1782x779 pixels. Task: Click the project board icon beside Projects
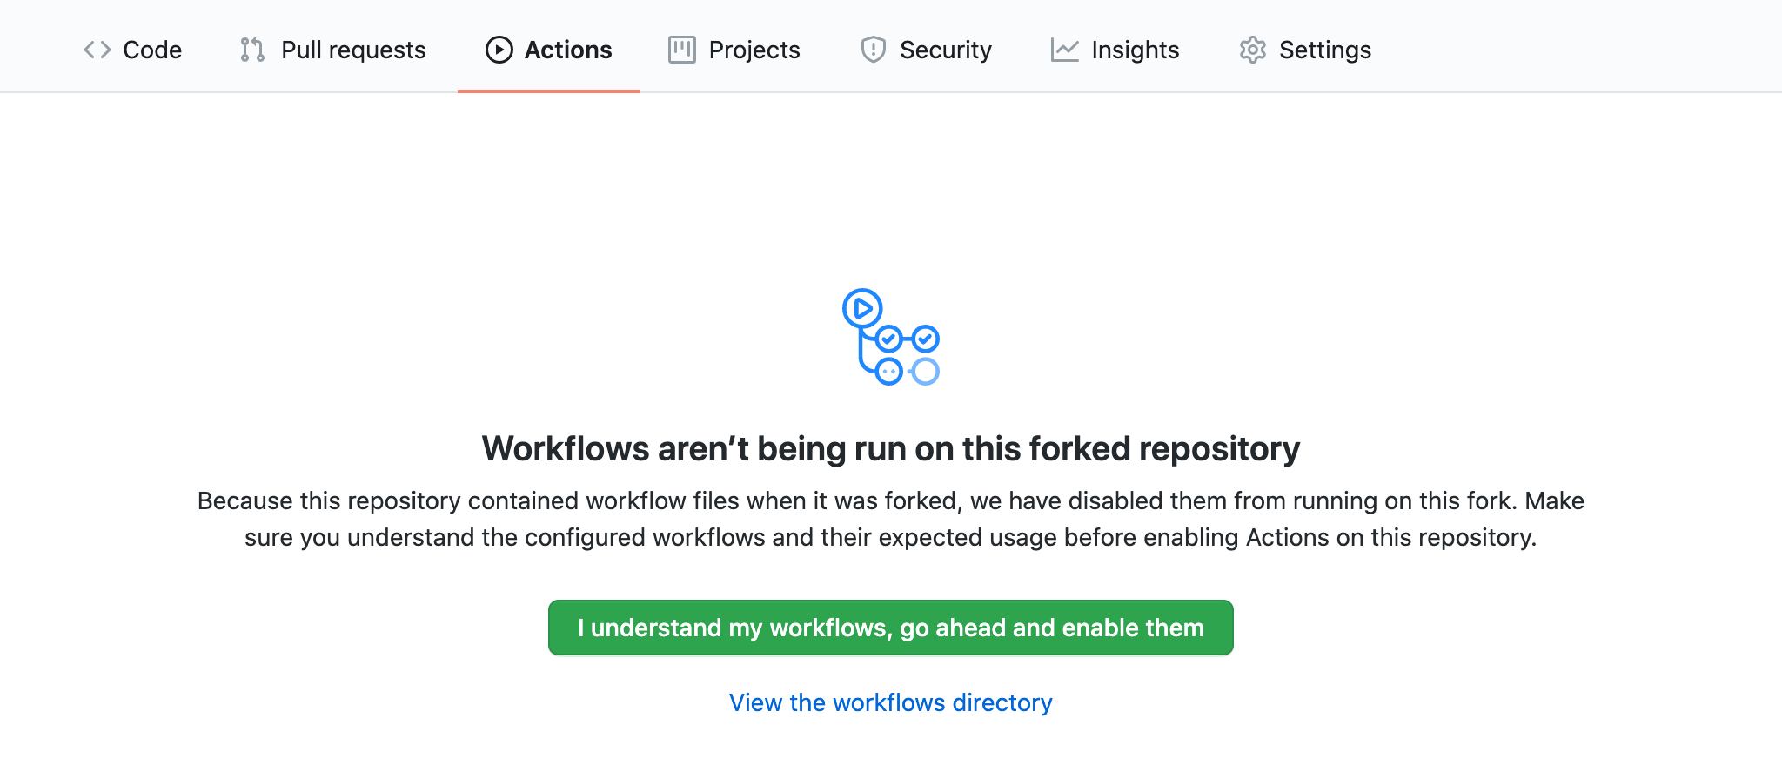tap(681, 50)
